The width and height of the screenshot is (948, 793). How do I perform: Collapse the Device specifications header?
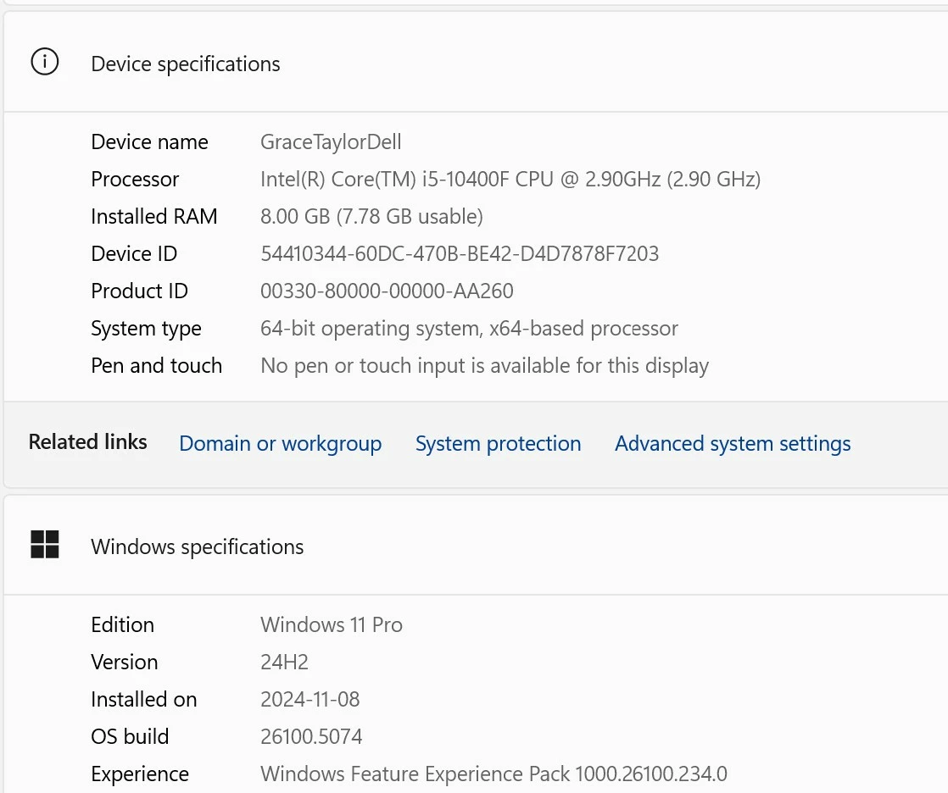point(476,62)
